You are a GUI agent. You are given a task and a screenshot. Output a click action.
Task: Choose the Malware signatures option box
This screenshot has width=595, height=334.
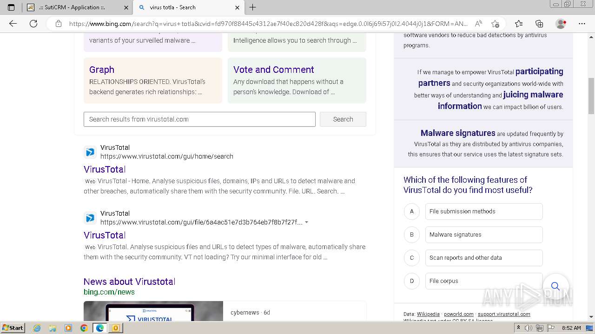click(484, 235)
